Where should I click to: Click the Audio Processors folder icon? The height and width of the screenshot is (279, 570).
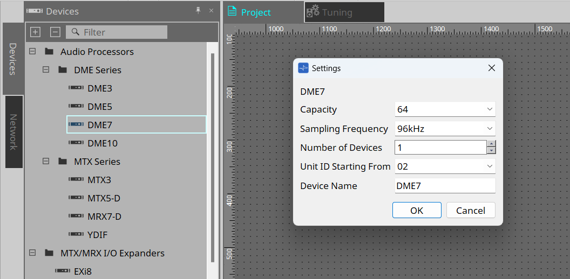(49, 52)
